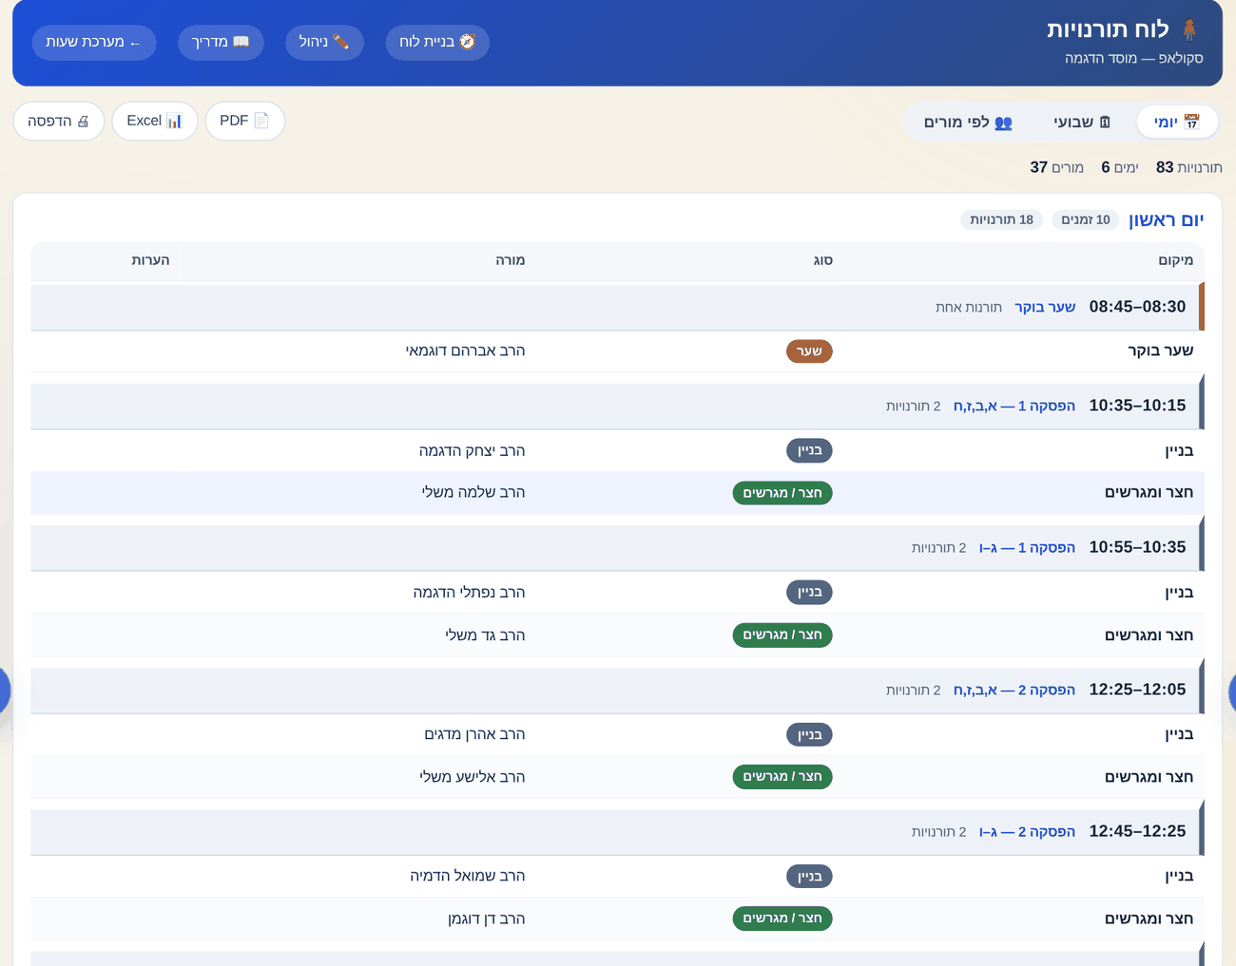Click the "הפסקה 2 — ג–ו" slot label

[x=1027, y=831]
